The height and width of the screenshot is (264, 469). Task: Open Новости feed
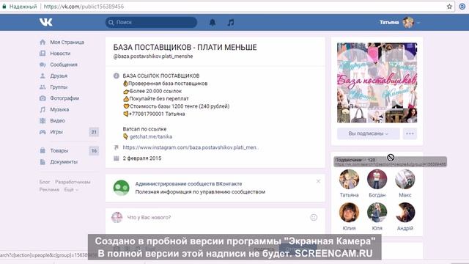[60, 54]
